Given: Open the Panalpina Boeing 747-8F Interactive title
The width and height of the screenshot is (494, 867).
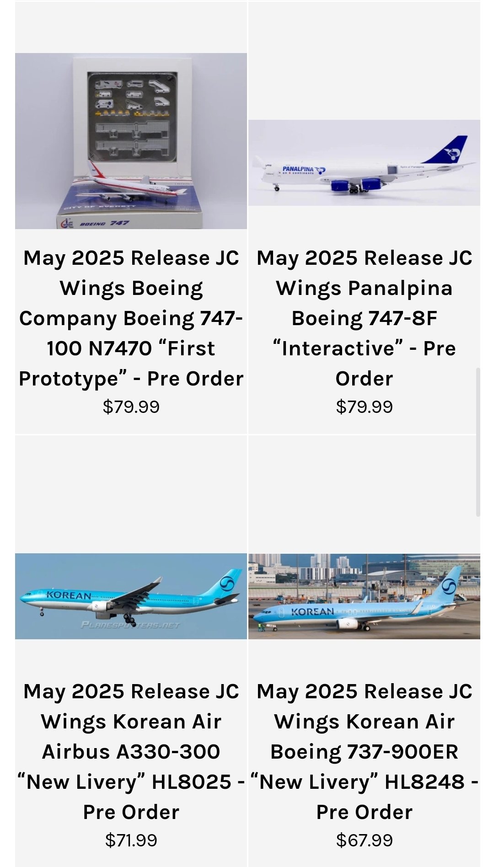Looking at the screenshot, I should 364,318.
